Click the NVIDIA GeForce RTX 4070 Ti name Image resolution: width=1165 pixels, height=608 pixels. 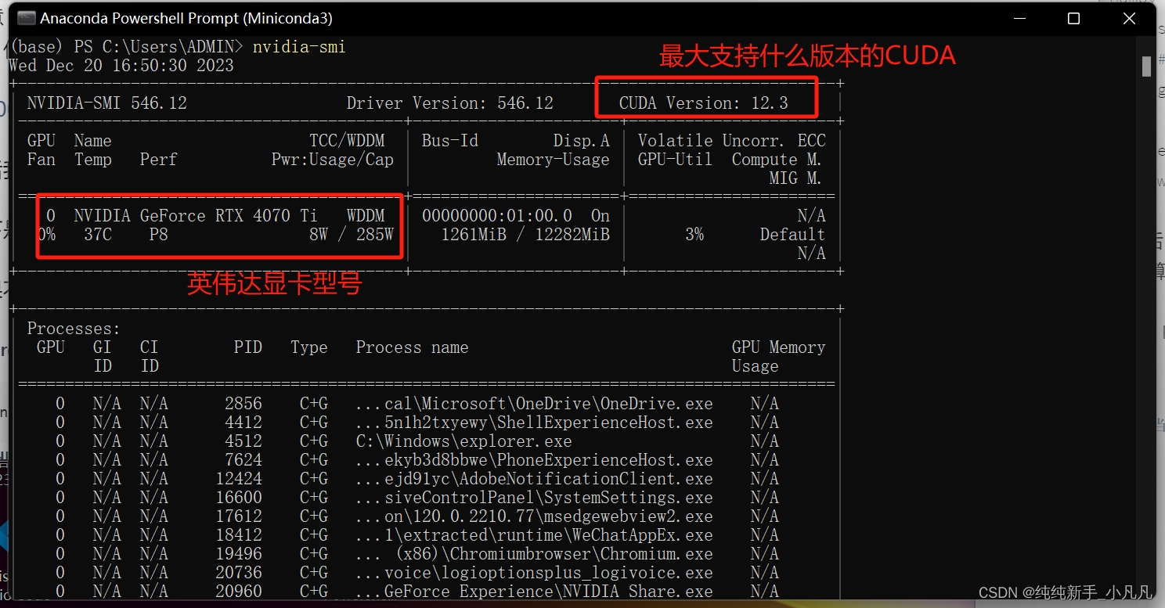point(196,215)
